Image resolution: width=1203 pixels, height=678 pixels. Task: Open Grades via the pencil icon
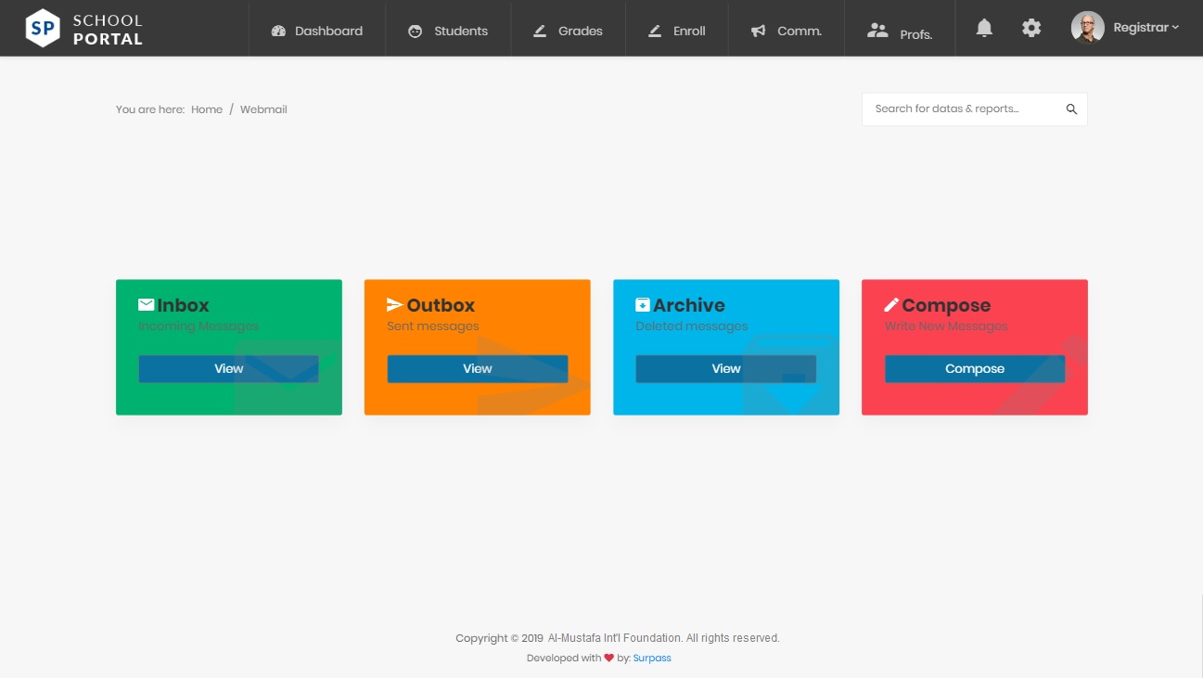[x=540, y=30]
